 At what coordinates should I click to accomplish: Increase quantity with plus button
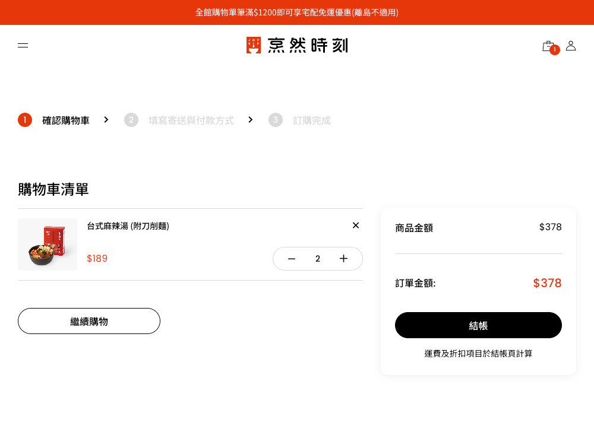[343, 259]
